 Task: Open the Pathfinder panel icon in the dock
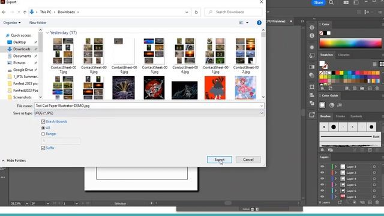tap(312, 103)
